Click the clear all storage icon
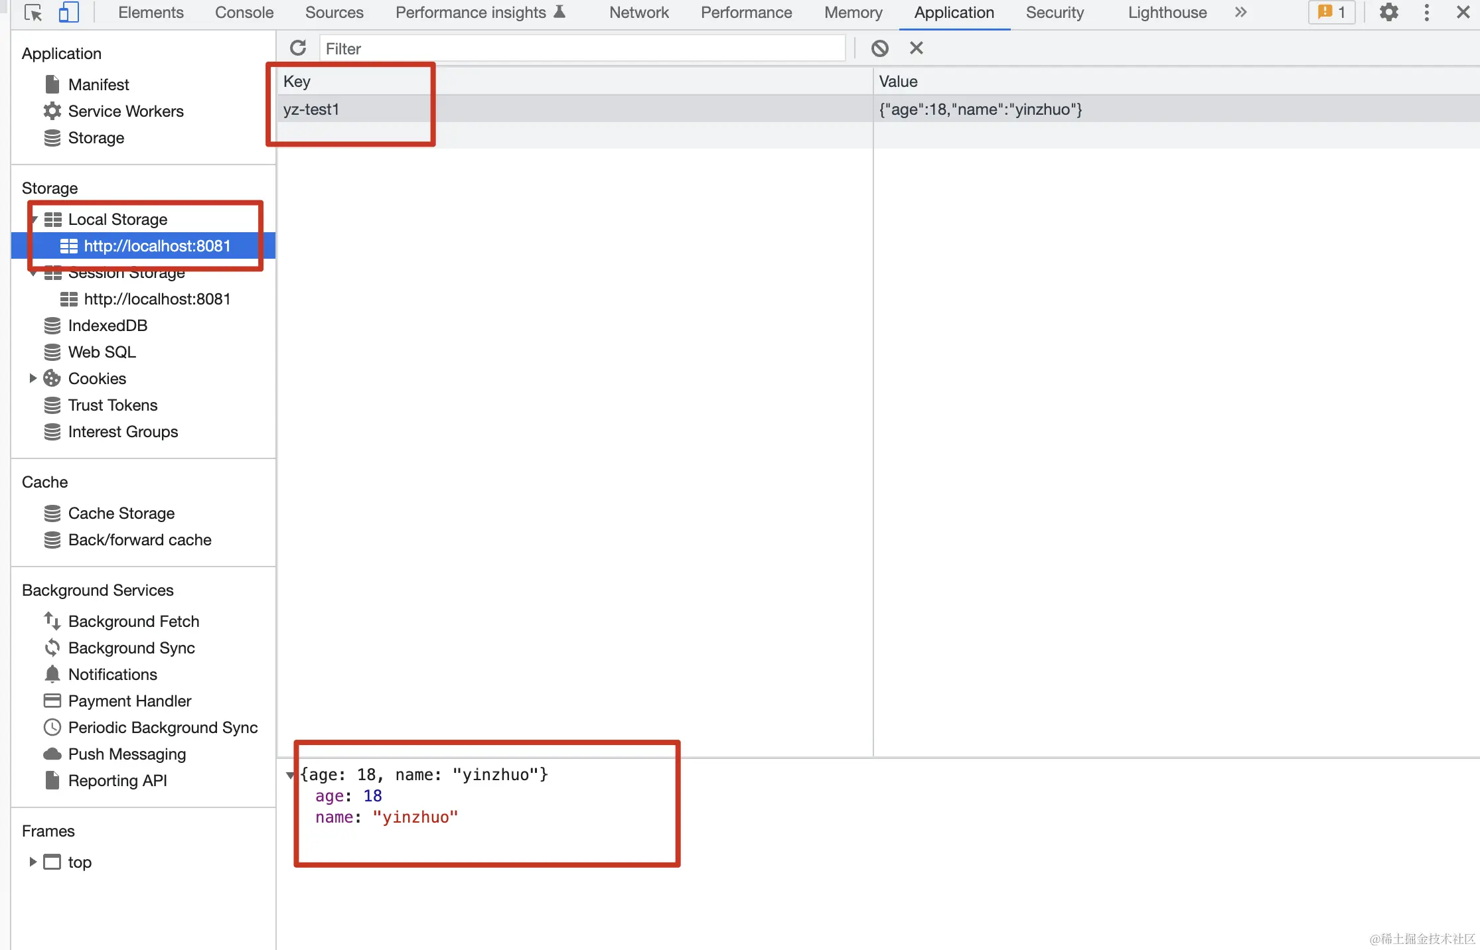The image size is (1480, 950). 879,48
